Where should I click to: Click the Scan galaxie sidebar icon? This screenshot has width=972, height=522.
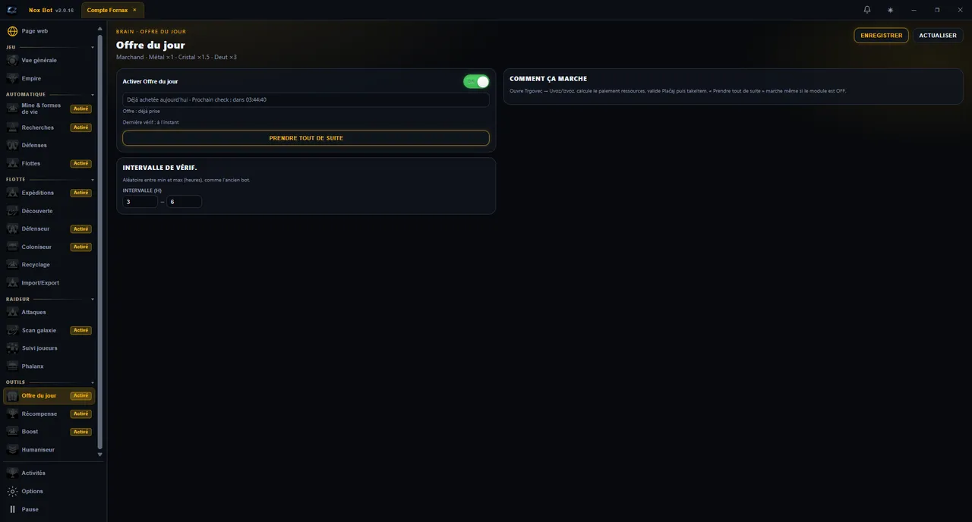tap(12, 330)
